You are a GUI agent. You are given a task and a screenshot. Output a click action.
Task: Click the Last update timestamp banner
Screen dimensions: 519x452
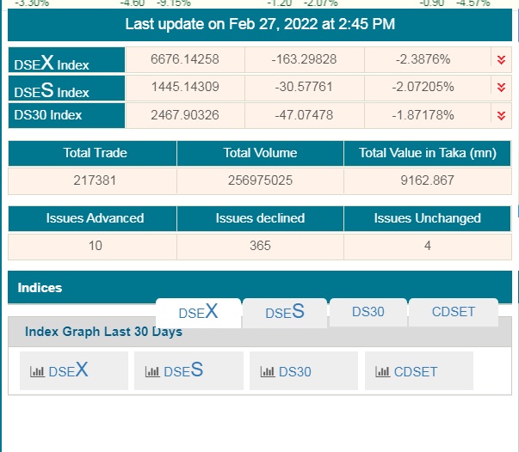click(260, 24)
